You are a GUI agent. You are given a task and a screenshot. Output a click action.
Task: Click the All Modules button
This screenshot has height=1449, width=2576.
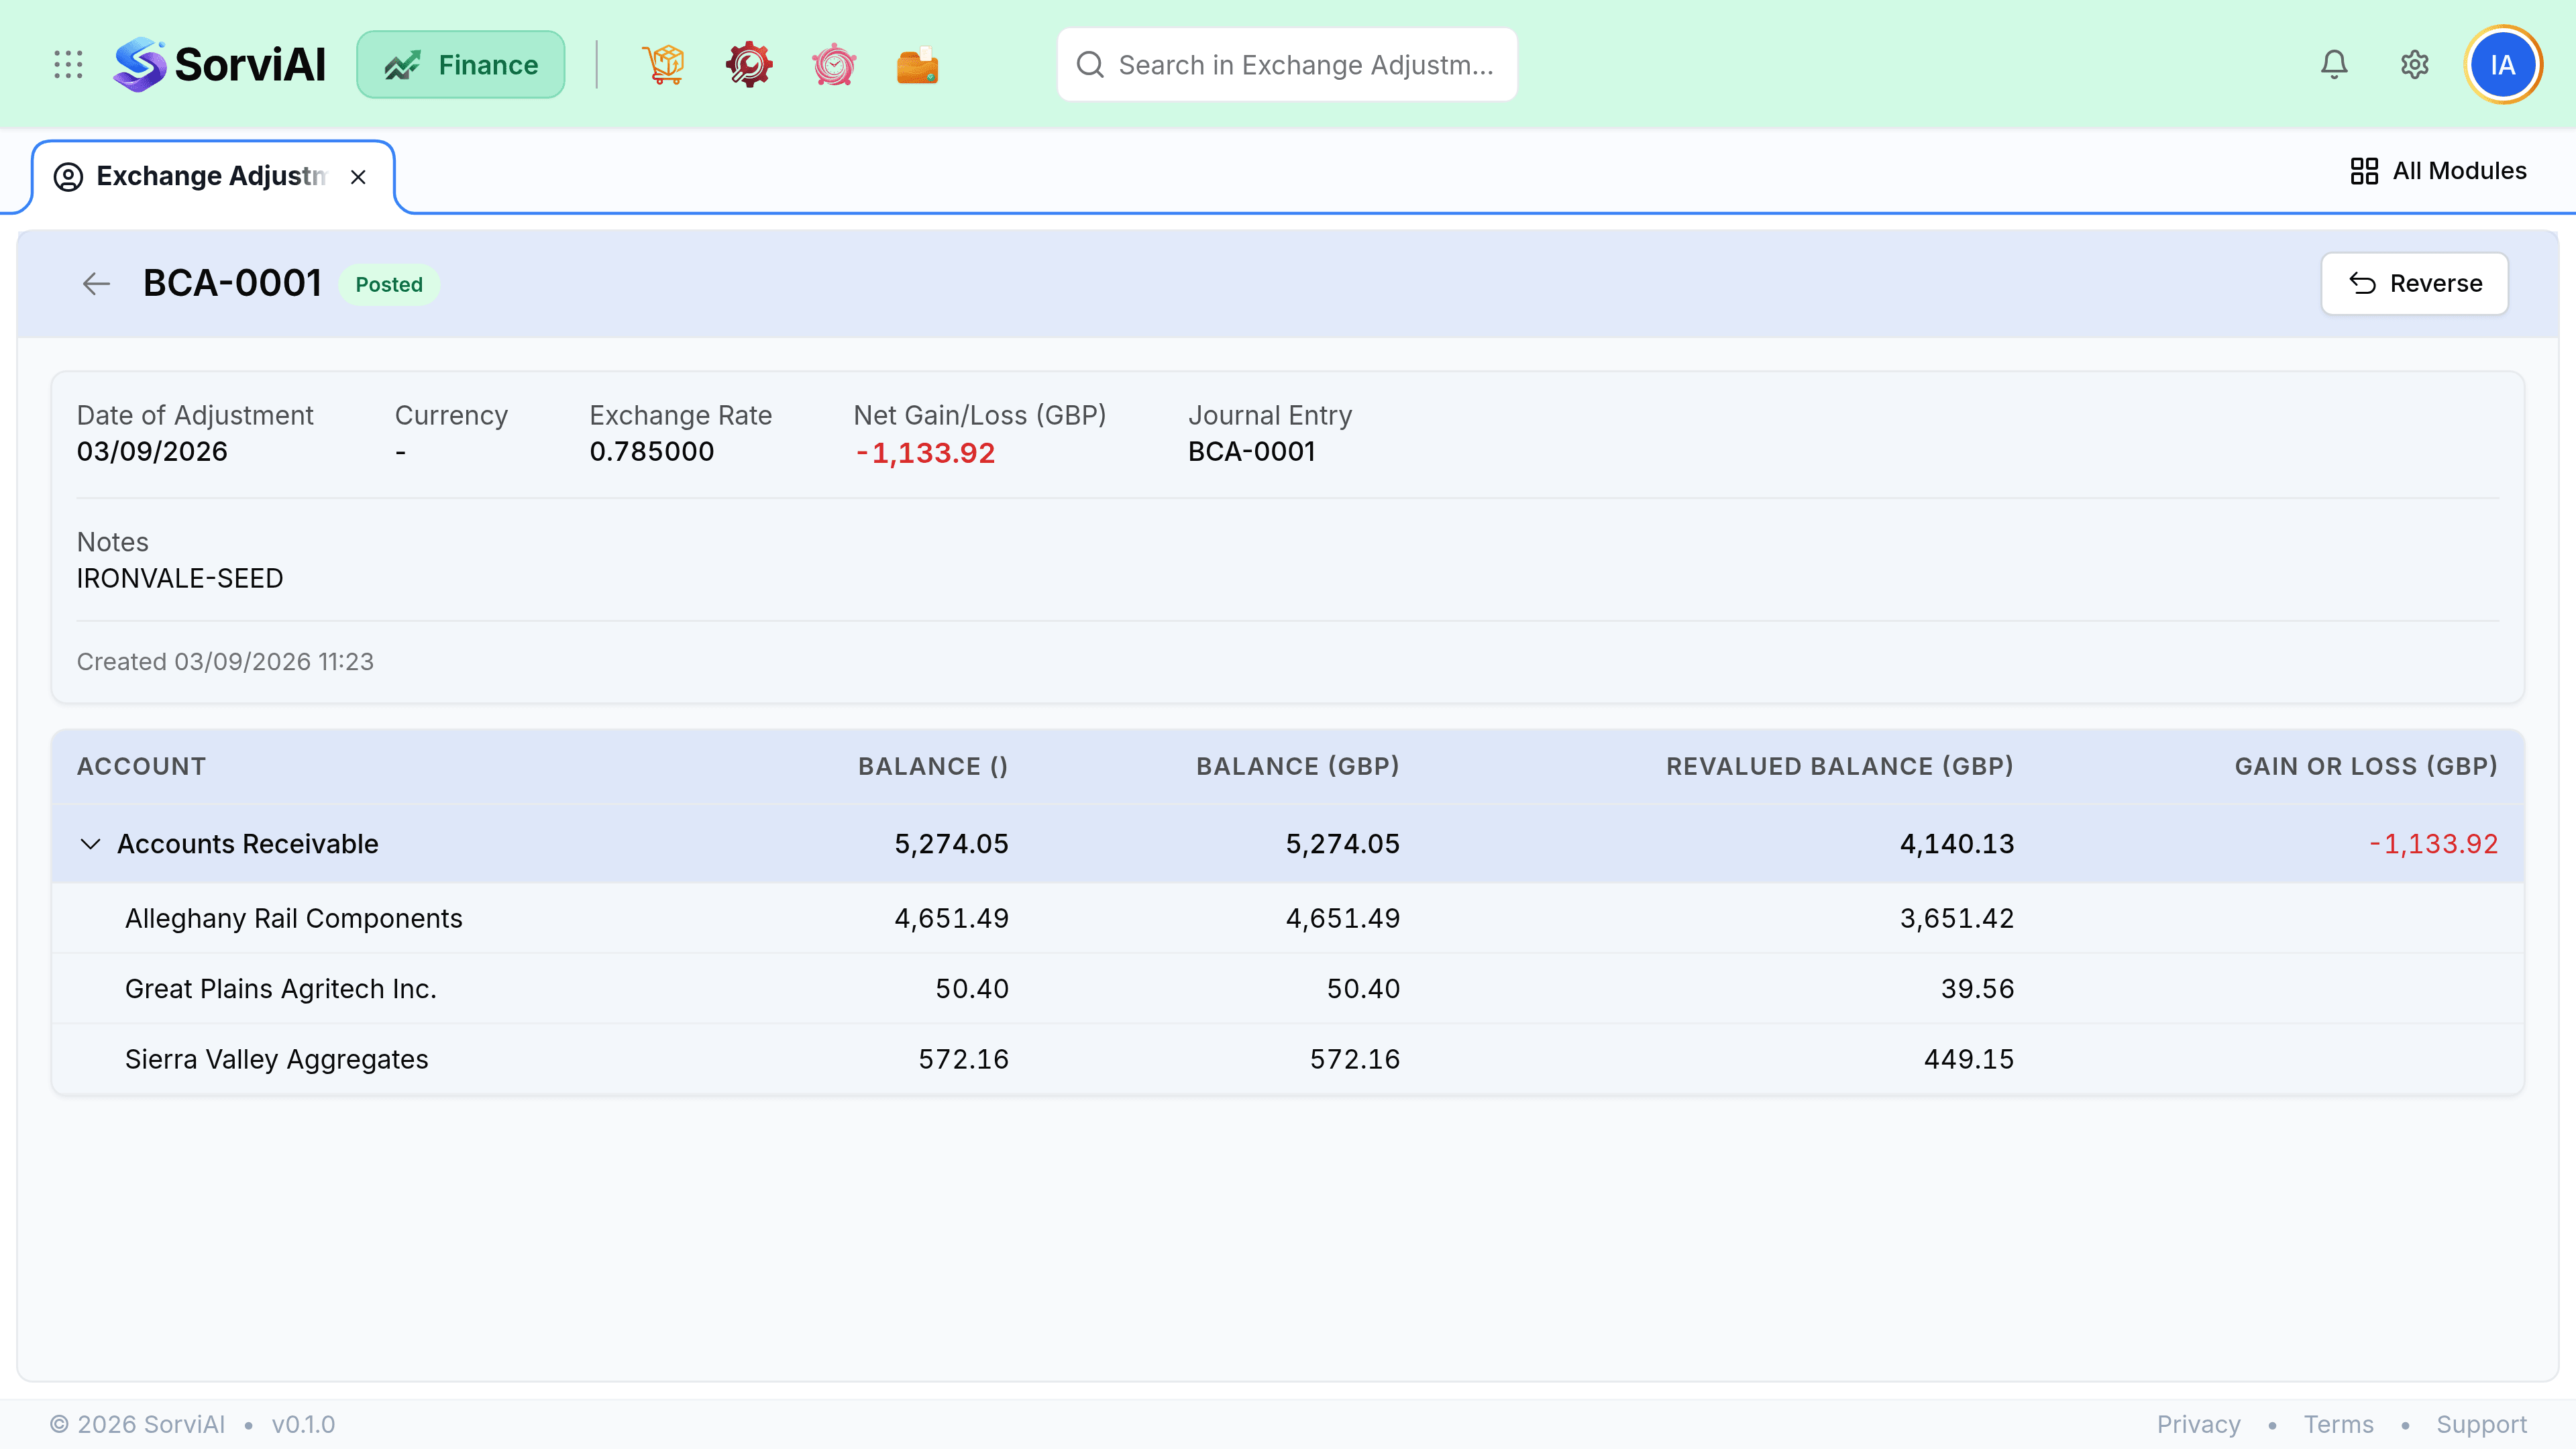click(x=2438, y=171)
